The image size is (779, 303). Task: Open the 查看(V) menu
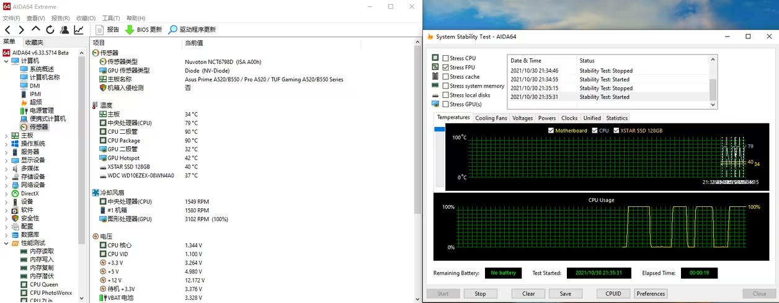[36, 19]
